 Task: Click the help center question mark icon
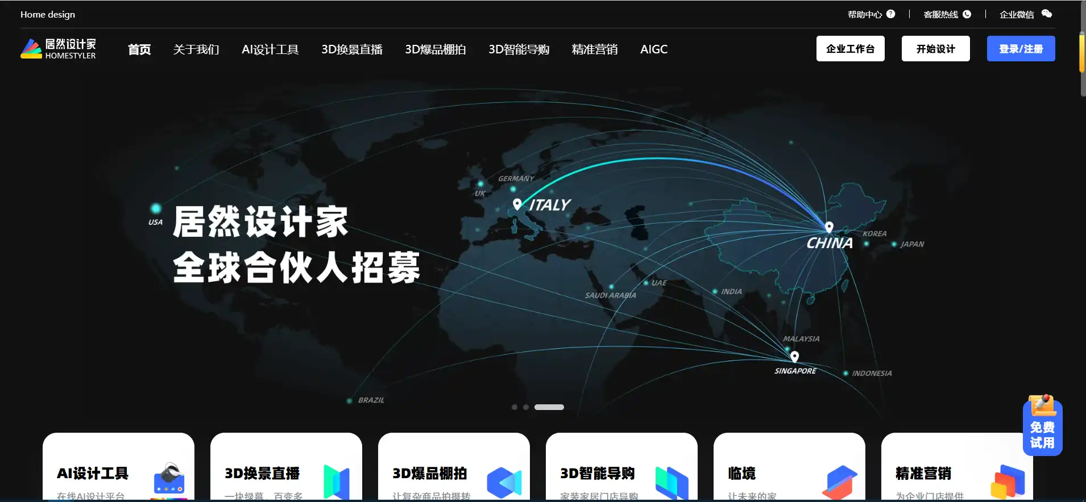click(891, 14)
